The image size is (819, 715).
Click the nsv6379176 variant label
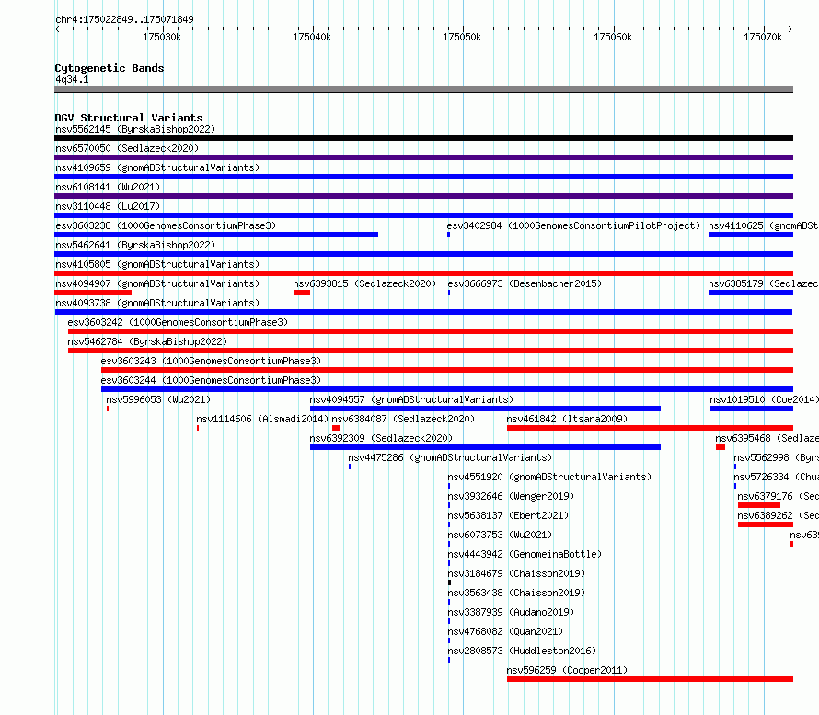point(778,496)
